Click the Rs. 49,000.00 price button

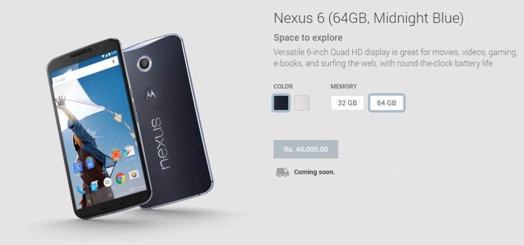pos(306,149)
